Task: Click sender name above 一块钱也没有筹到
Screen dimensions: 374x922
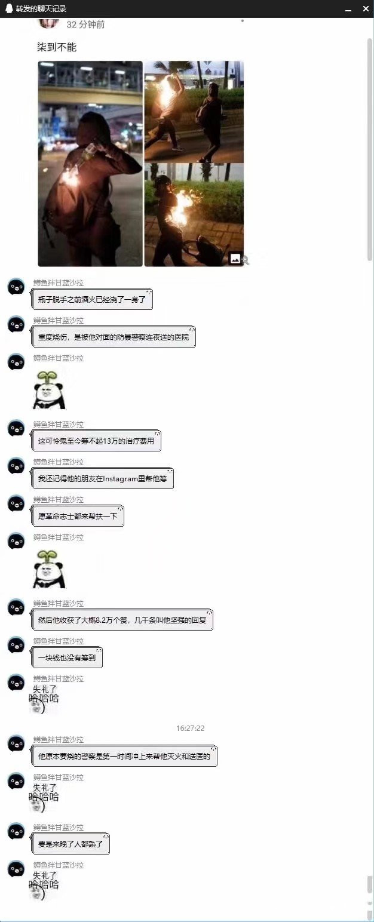Action: coord(59,641)
